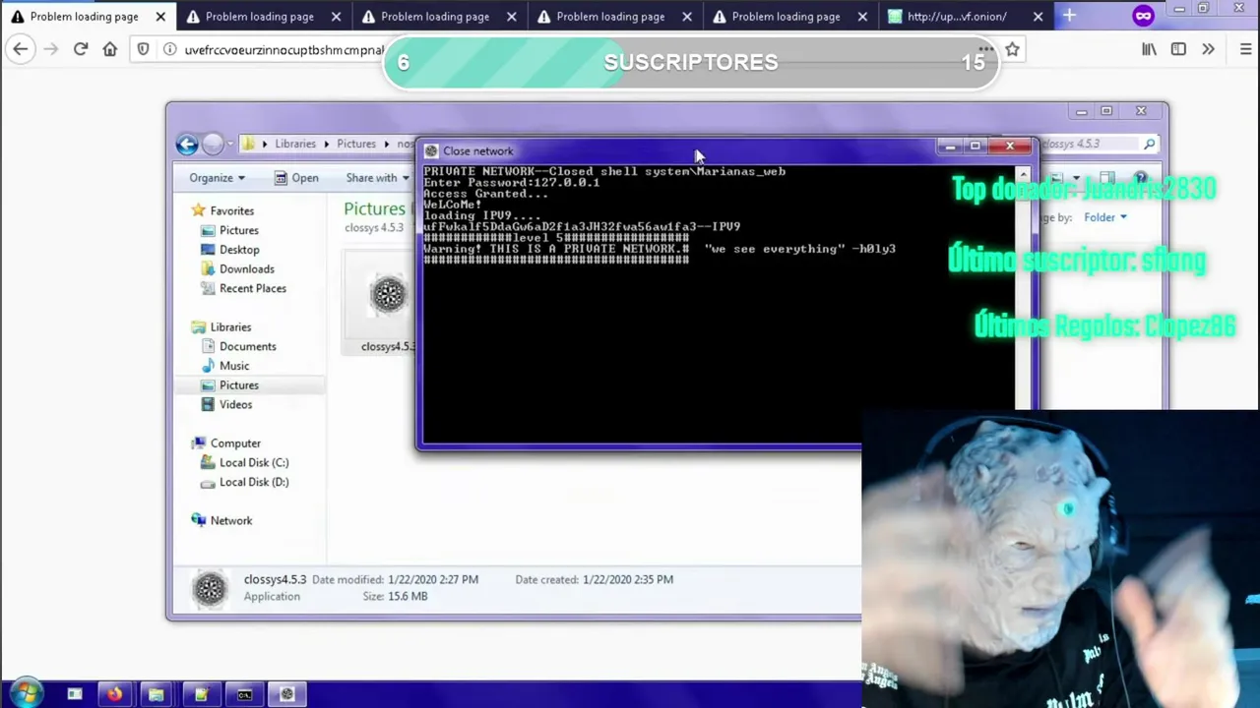Click Explorer search magnifier icon

pyautogui.click(x=1149, y=144)
